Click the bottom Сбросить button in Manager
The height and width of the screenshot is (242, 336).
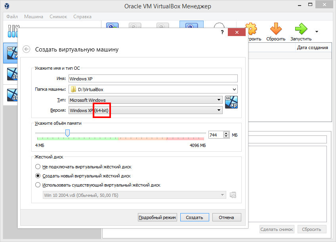pyautogui.click(x=311, y=229)
